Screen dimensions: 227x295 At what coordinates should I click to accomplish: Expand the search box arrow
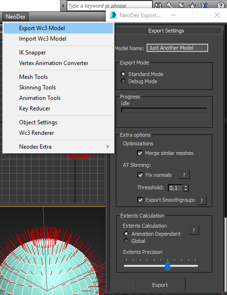pos(63,6)
